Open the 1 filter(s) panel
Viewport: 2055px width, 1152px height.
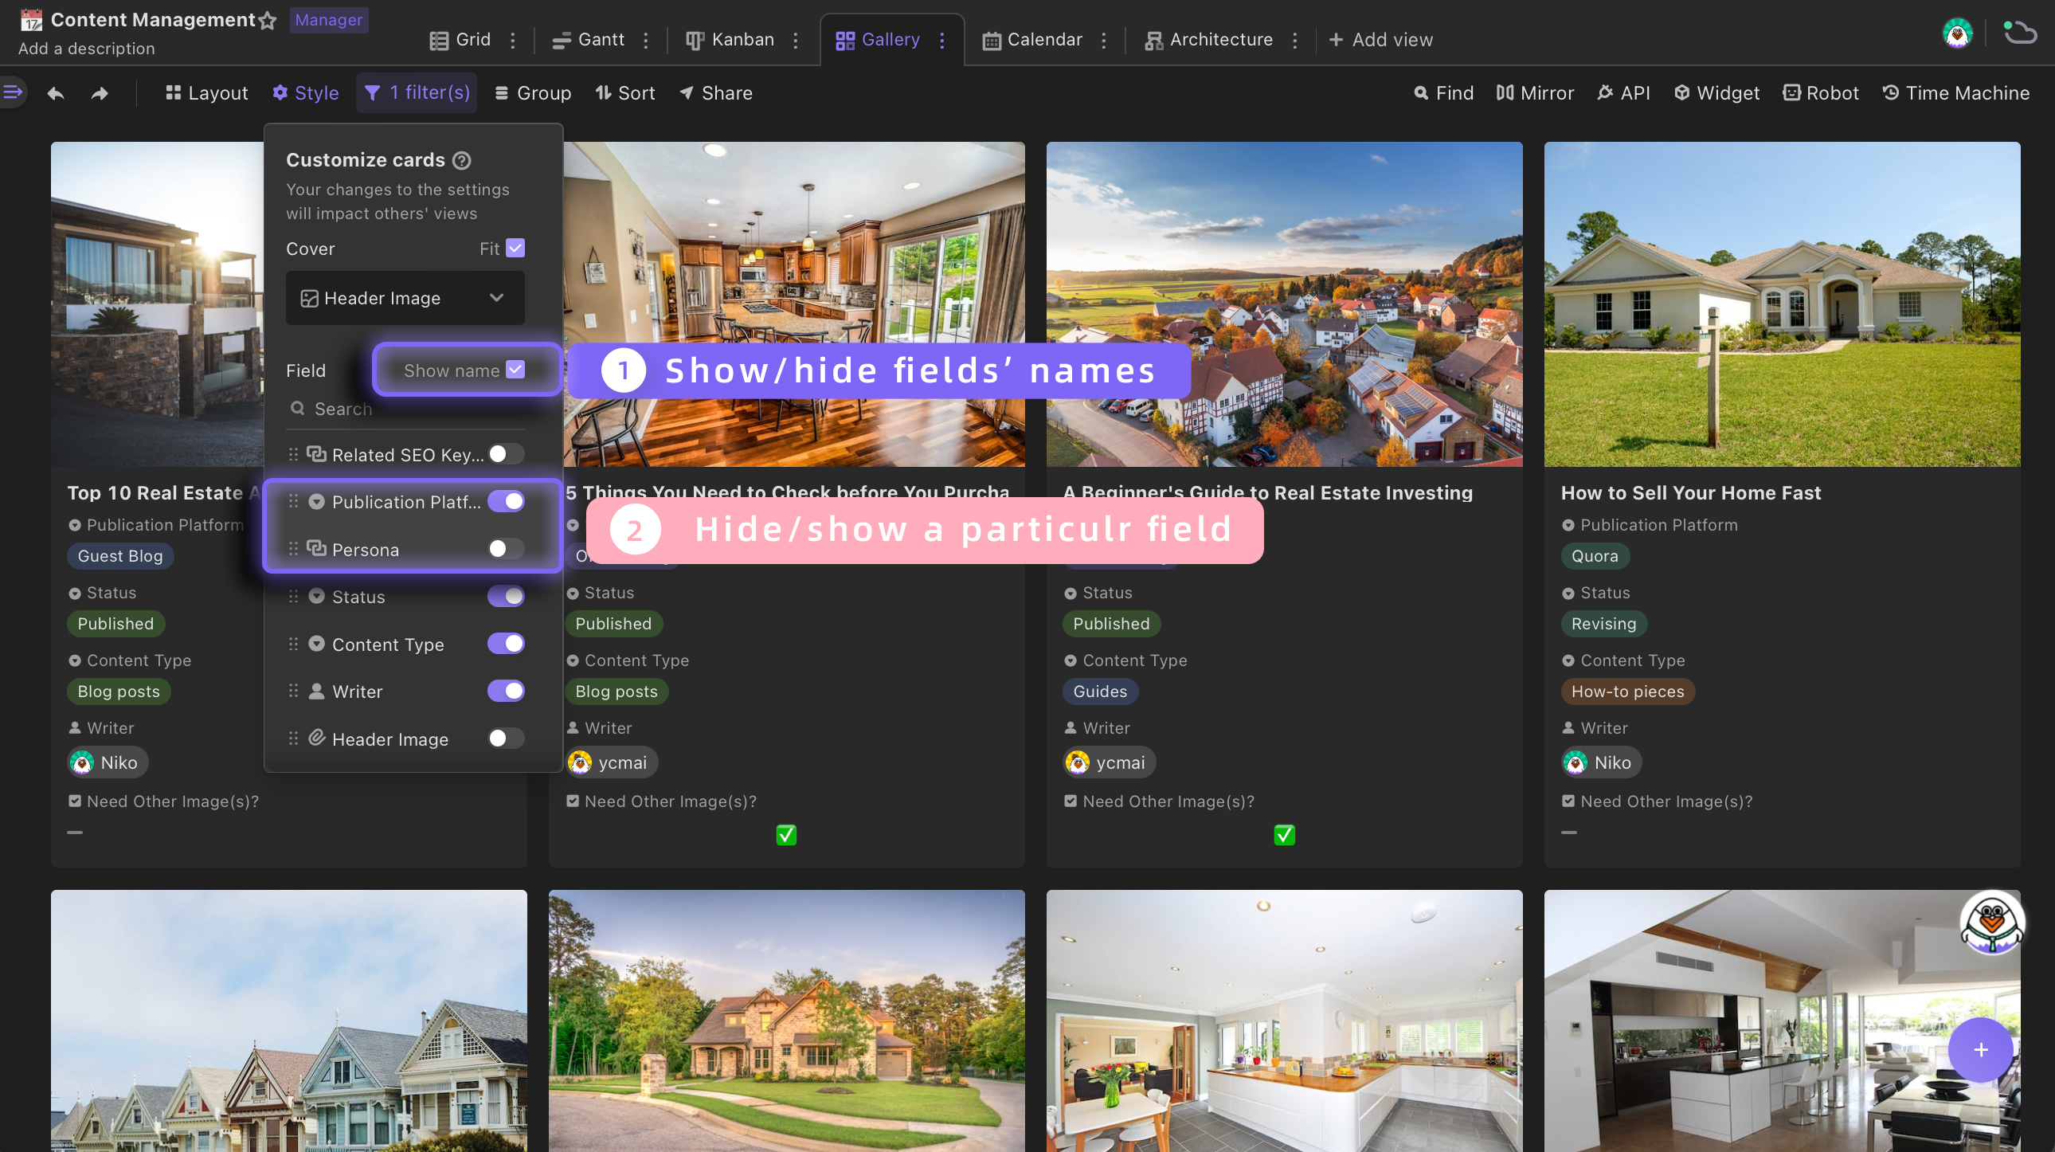[x=417, y=93]
